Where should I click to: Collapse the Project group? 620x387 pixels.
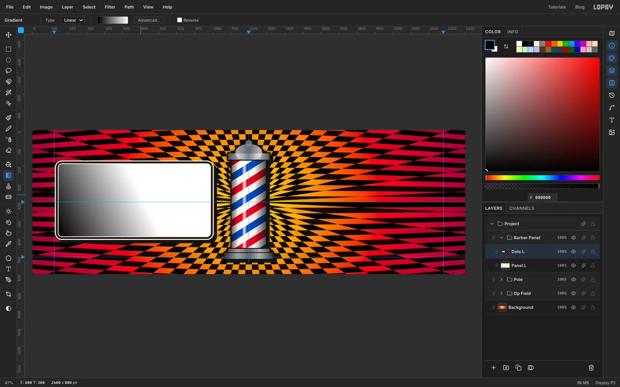coord(492,224)
